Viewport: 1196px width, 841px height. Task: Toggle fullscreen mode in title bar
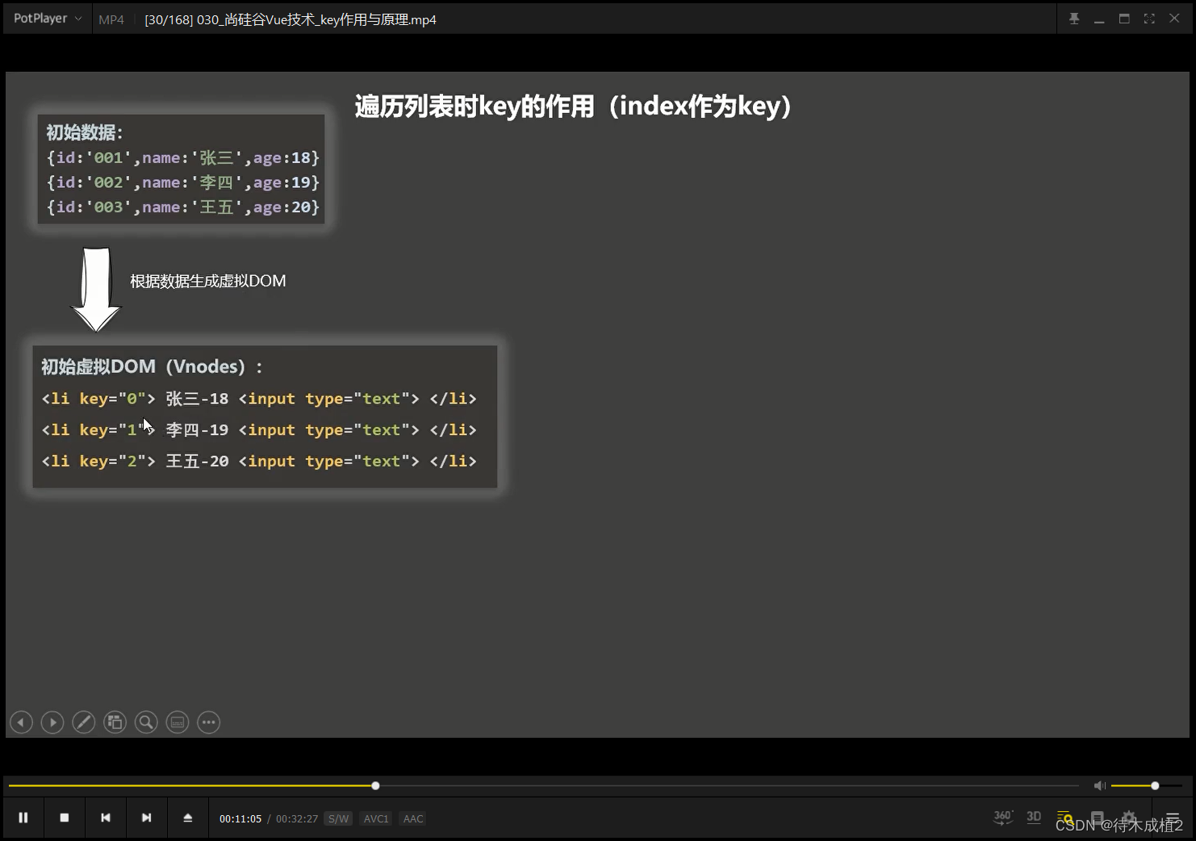pyautogui.click(x=1149, y=19)
